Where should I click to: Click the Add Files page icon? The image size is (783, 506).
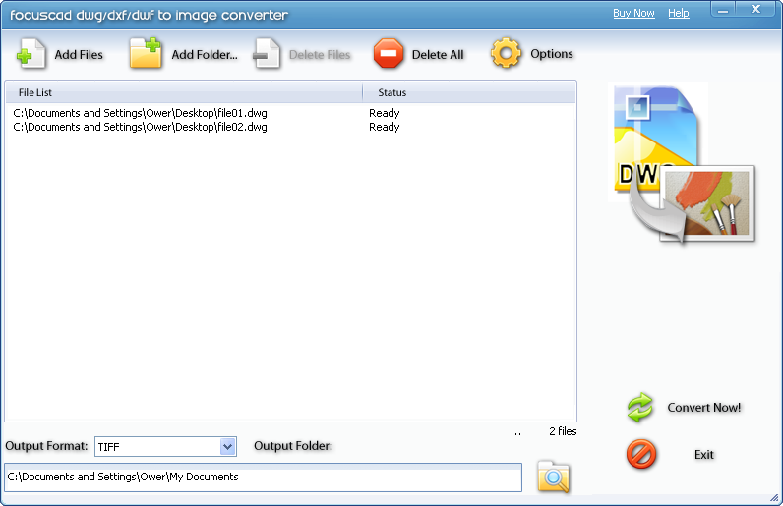(x=30, y=54)
